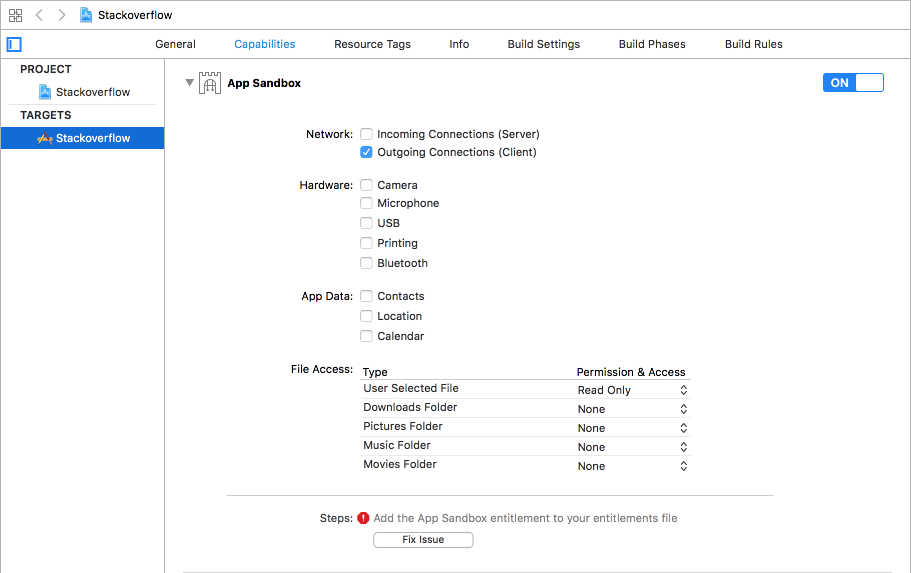Open the related items grid menu

click(16, 15)
